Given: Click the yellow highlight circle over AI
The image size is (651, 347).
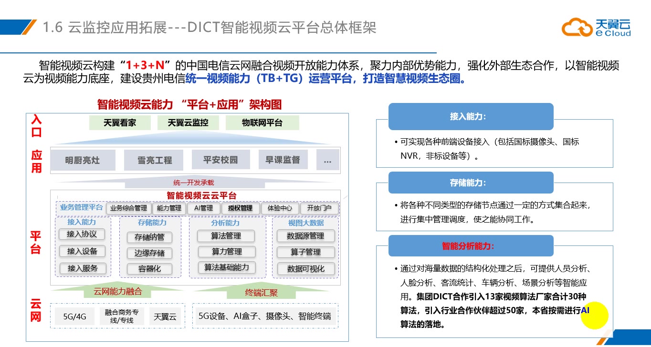Looking at the screenshot, I should click(594, 315).
